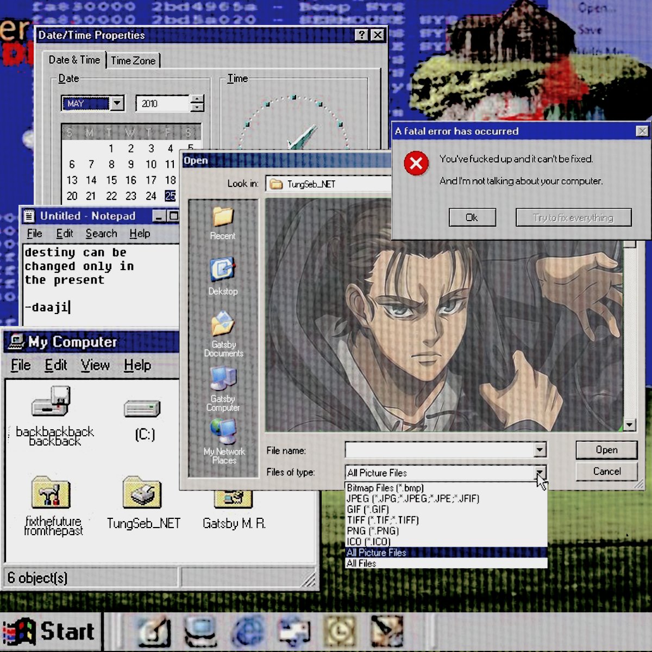
Task: Open My Computer View menu
Action: pos(95,365)
